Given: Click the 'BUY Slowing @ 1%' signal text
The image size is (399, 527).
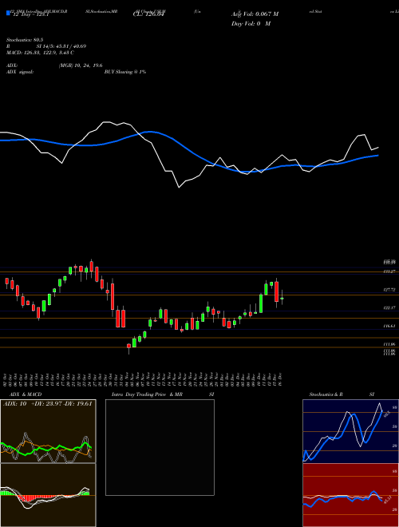Looking at the screenshot, I should click(125, 72).
